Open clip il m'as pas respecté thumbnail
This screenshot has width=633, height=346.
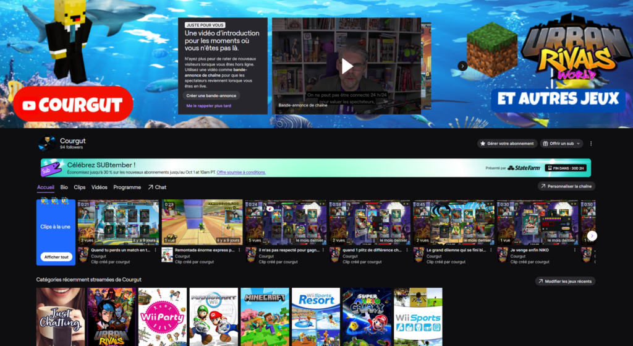tap(286, 222)
